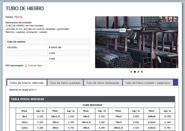Select the 0,740 weight cell
This screenshot has width=185, height=131.
point(71,128)
